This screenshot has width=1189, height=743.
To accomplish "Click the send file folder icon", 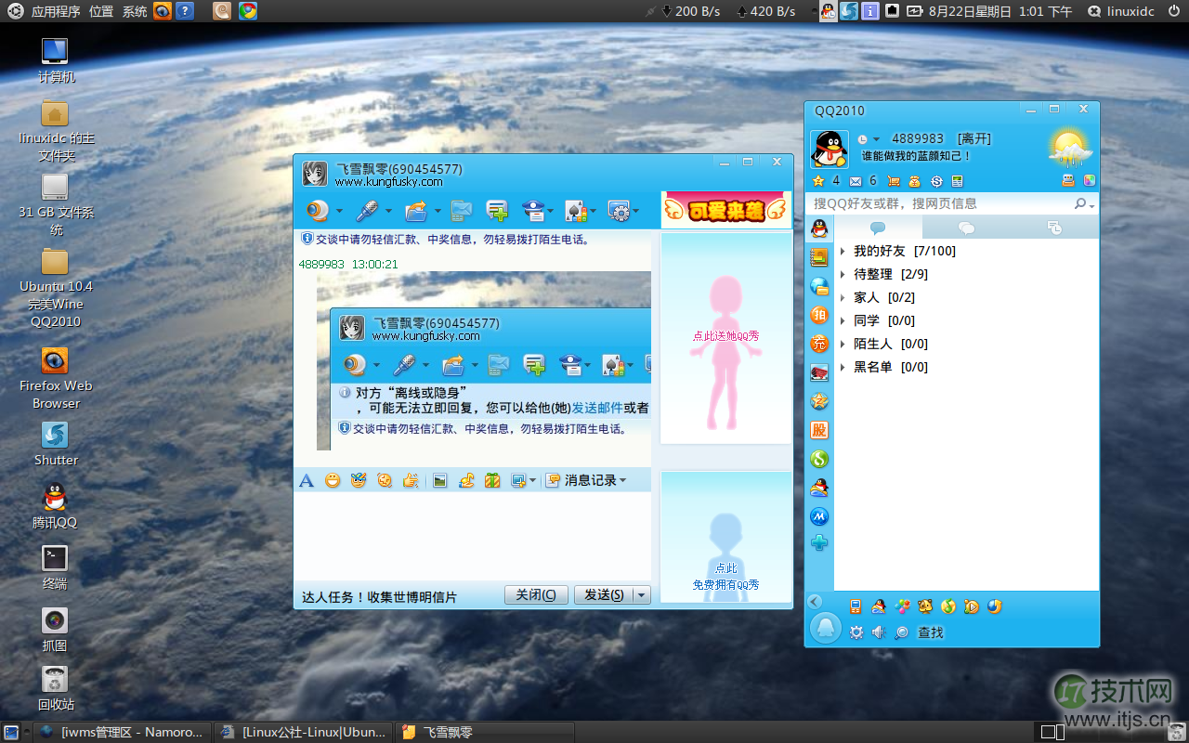I will tap(415, 211).
